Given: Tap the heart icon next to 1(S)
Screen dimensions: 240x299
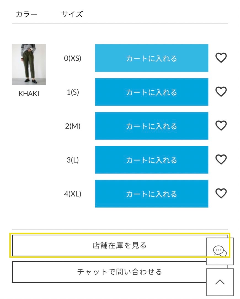Looking at the screenshot, I should pyautogui.click(x=221, y=92).
